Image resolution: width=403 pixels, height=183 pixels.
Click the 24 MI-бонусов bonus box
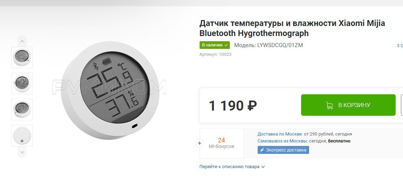click(x=221, y=143)
